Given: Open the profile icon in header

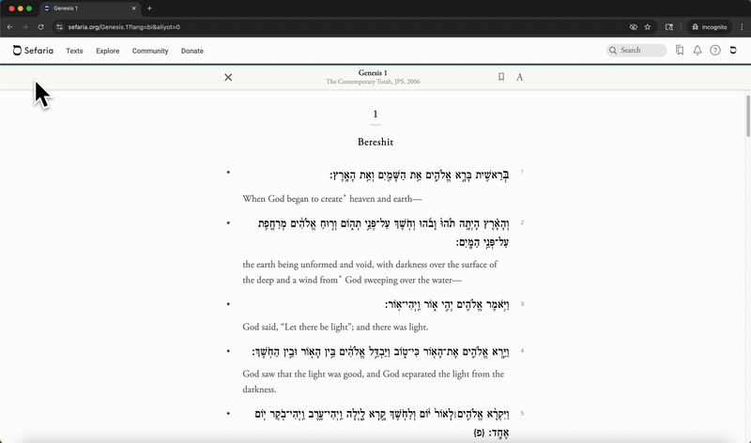Looking at the screenshot, I should pyautogui.click(x=733, y=51).
